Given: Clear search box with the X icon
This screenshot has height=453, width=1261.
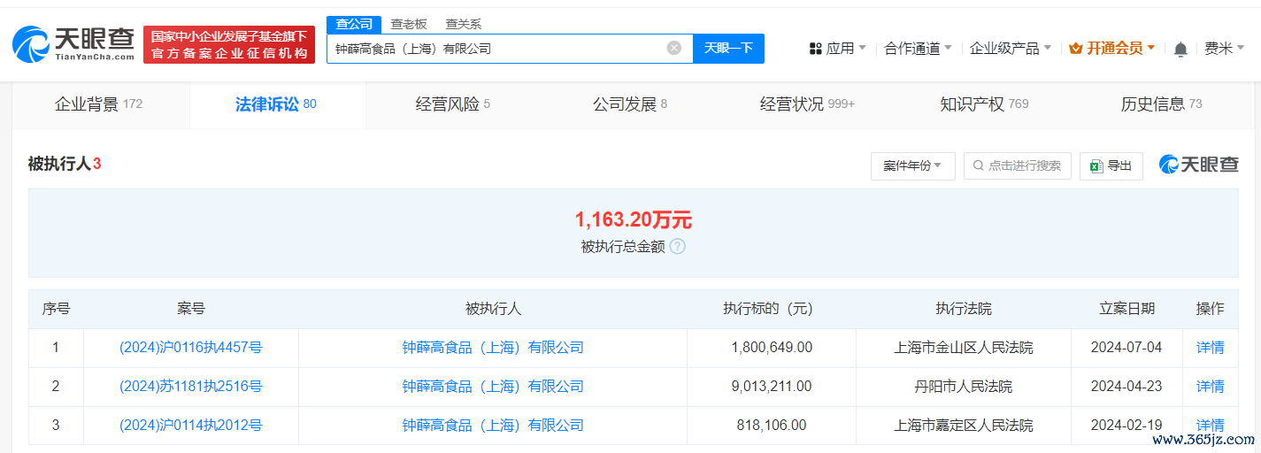Looking at the screenshot, I should point(674,48).
